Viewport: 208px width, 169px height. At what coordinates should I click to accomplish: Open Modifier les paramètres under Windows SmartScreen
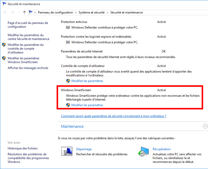[x=87, y=105]
